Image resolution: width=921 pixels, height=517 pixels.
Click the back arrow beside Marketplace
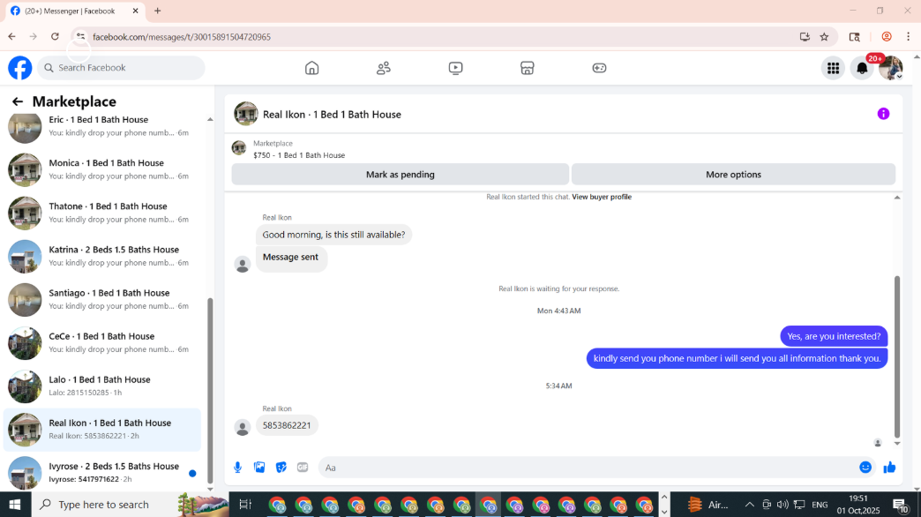point(18,101)
